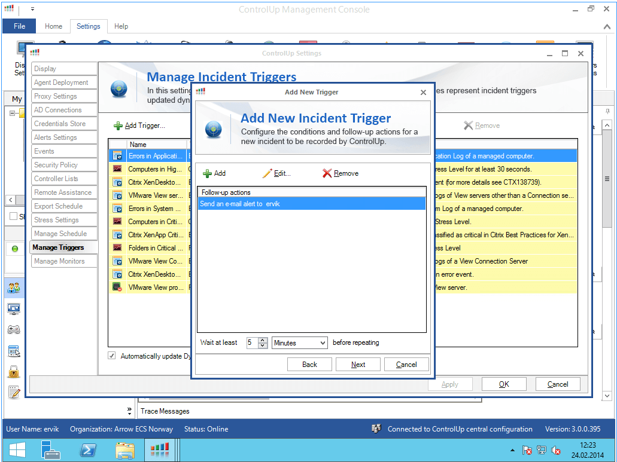Open the padlock icon in left sidebar
617x462 pixels.
(x=14, y=371)
